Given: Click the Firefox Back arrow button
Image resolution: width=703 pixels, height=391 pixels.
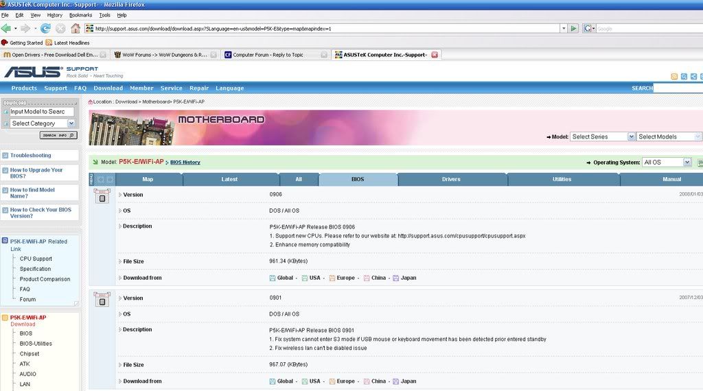Looking at the screenshot, I should pyautogui.click(x=5, y=29).
